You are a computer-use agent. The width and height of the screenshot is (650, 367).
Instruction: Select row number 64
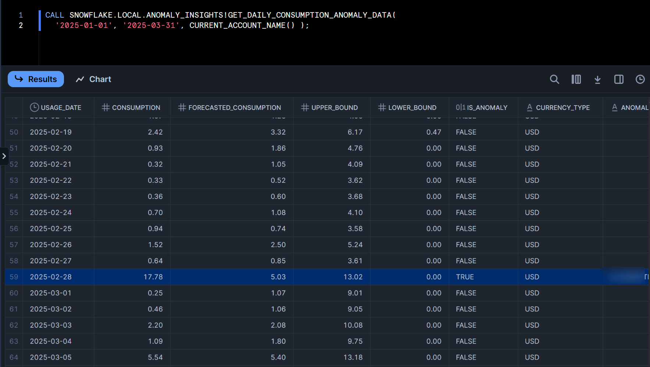coord(14,357)
